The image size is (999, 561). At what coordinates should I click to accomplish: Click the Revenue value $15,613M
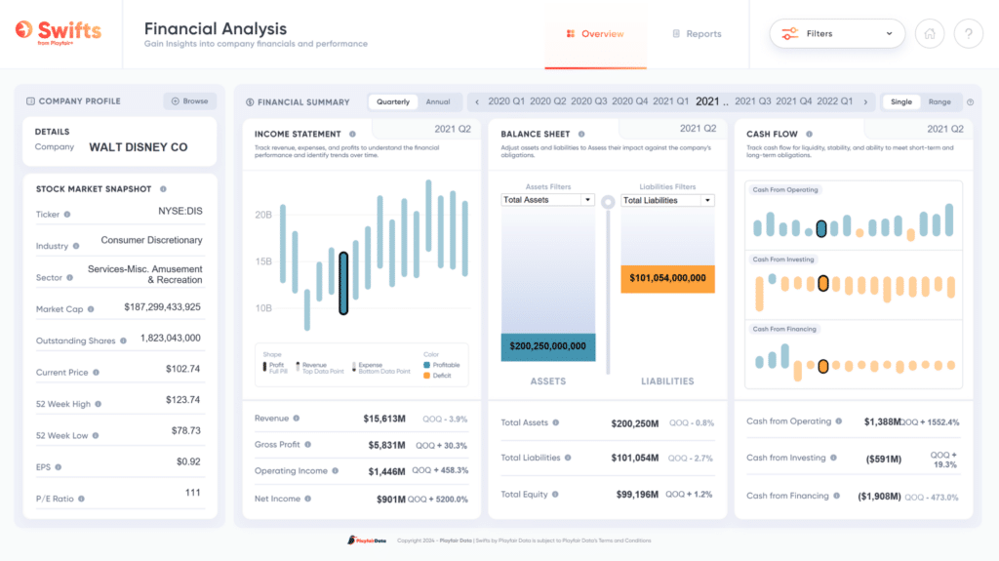[384, 419]
